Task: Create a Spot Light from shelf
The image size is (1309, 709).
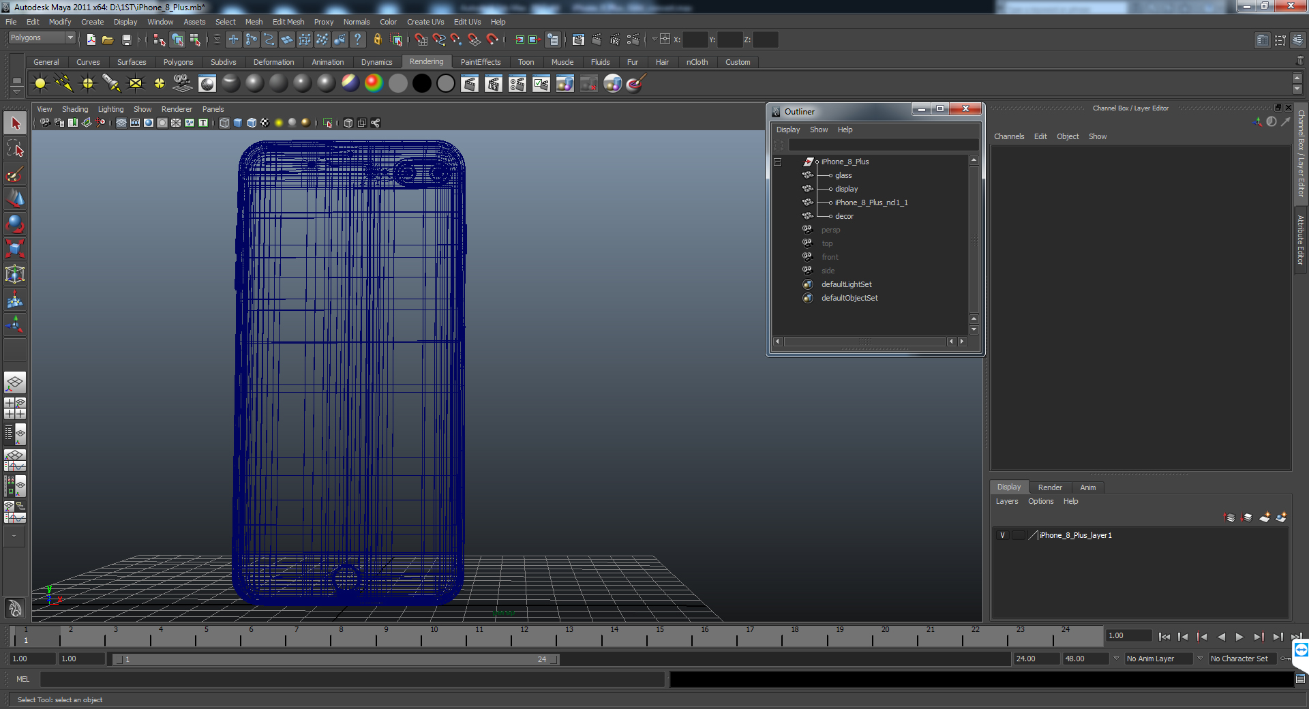Action: point(111,83)
